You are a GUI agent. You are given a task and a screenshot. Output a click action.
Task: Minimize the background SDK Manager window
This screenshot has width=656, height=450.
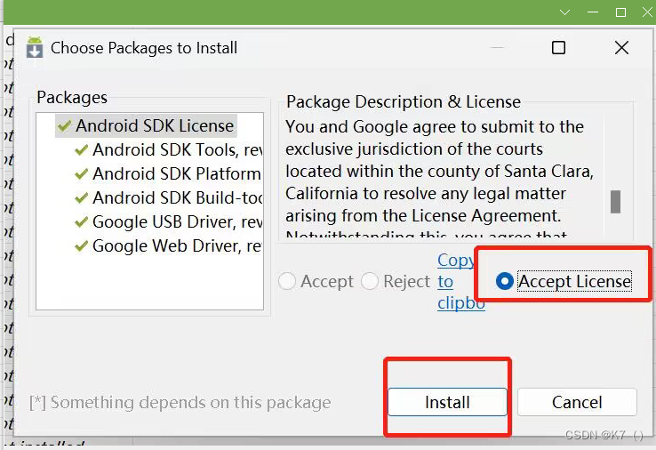(593, 12)
